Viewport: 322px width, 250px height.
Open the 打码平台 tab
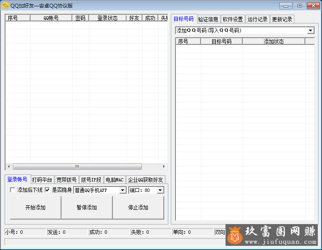(x=42, y=180)
